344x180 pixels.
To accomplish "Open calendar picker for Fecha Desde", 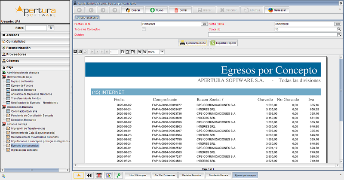I will [203, 24].
